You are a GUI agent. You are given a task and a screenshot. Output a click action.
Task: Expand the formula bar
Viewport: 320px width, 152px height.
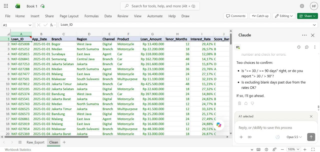click(x=314, y=25)
